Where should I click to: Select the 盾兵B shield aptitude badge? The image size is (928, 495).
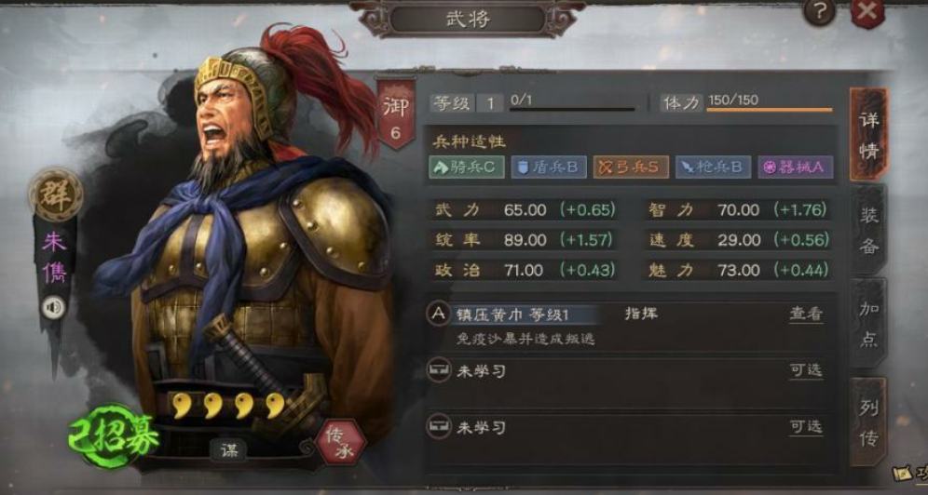pyautogui.click(x=549, y=167)
